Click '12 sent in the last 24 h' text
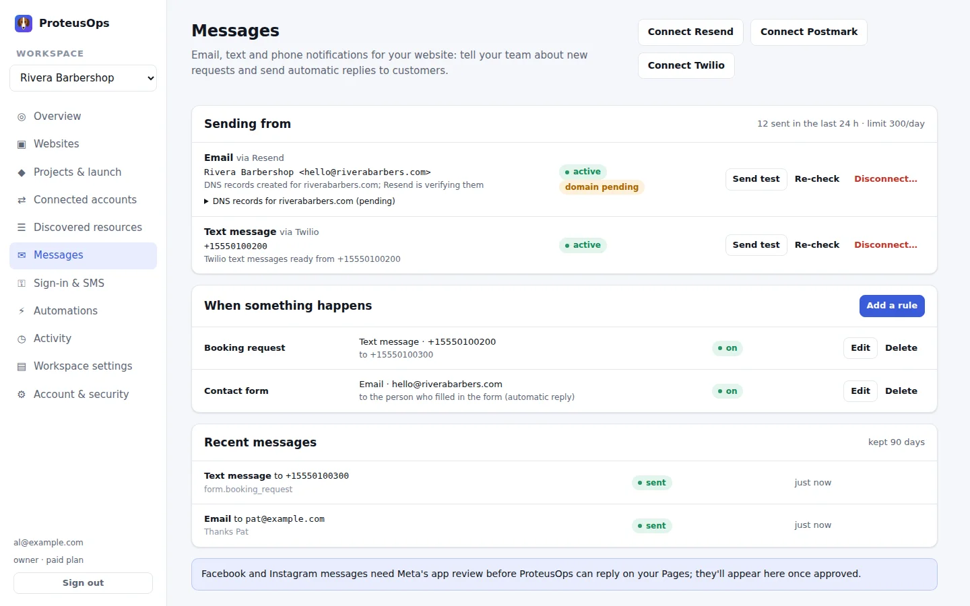This screenshot has width=970, height=606. point(808,124)
